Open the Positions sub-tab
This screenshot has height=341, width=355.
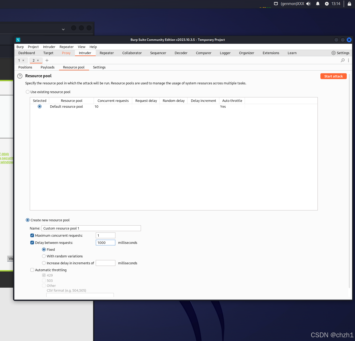pyautogui.click(x=25, y=67)
